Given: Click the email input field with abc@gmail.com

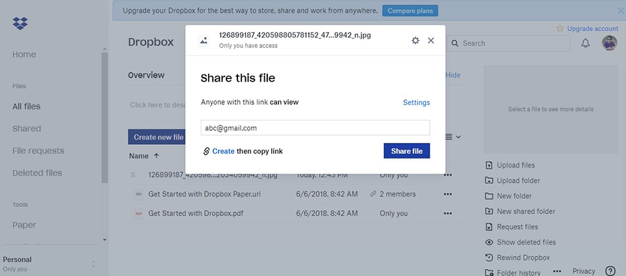Looking at the screenshot, I should [316, 128].
